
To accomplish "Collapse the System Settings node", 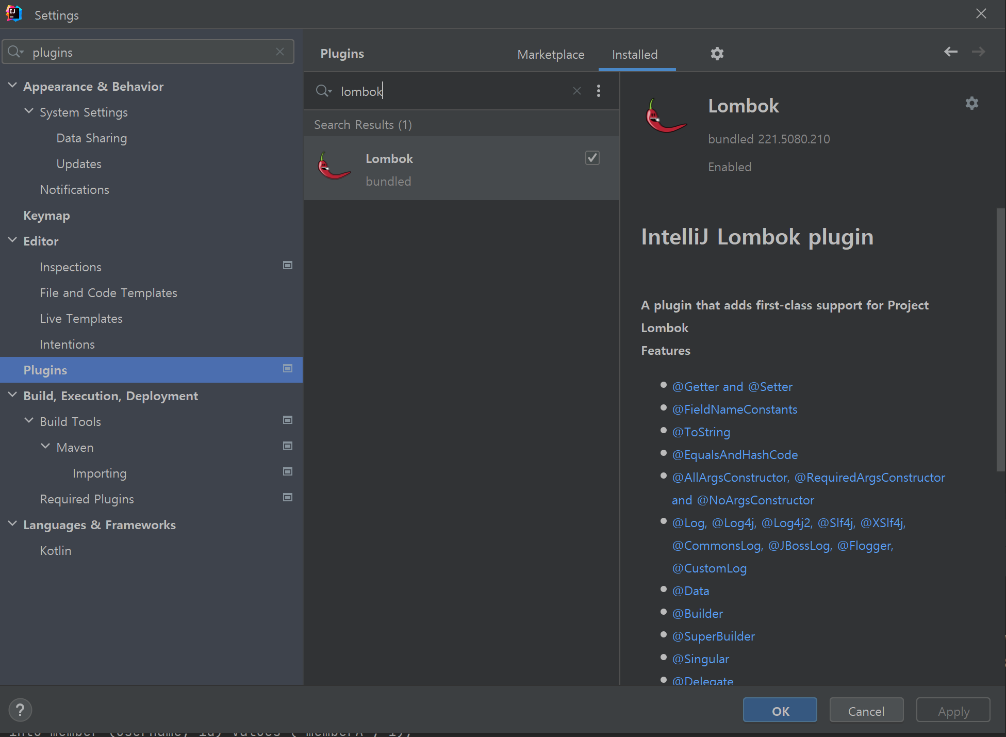I will (x=29, y=111).
